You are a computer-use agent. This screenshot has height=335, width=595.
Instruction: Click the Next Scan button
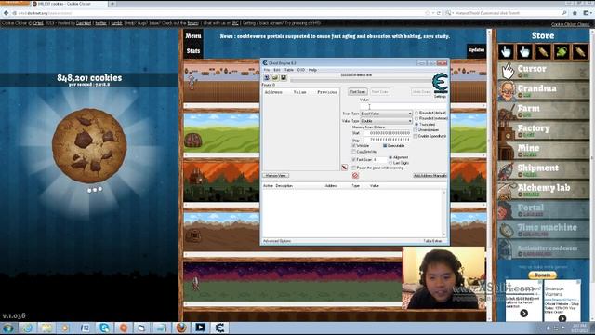(x=380, y=92)
